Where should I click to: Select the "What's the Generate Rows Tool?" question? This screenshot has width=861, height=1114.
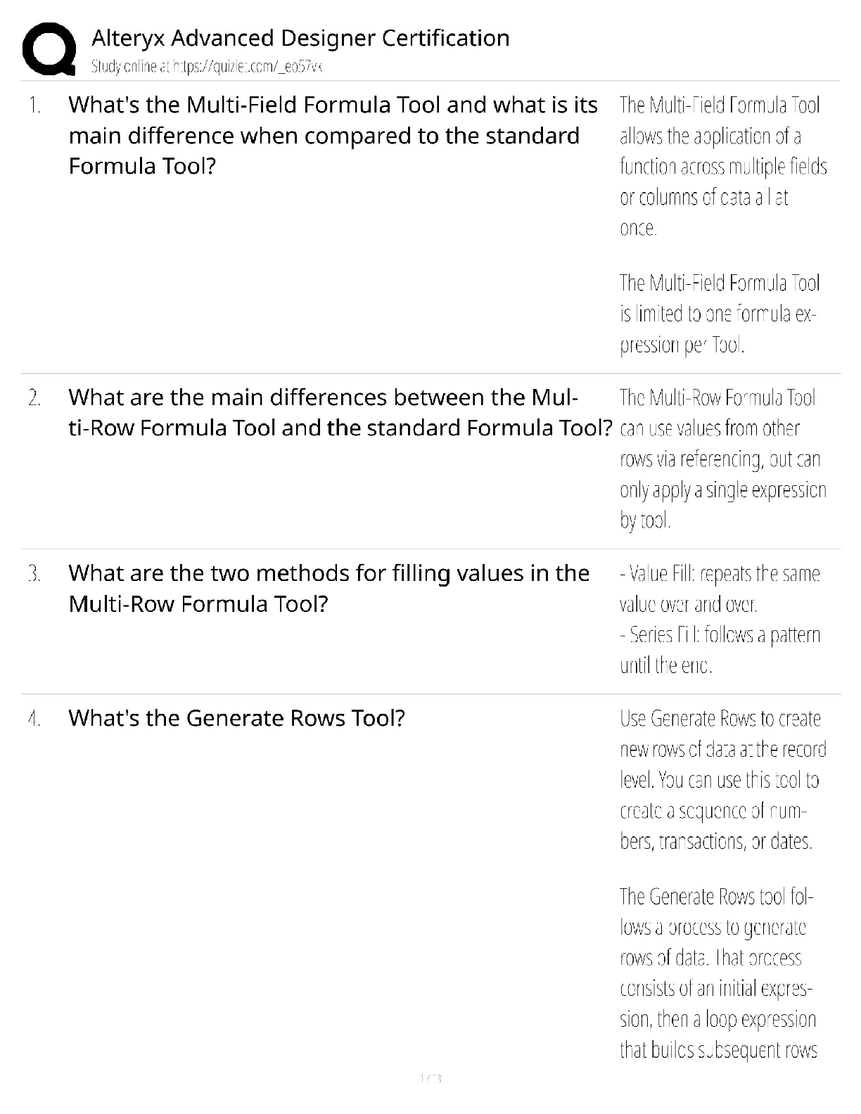pos(236,718)
